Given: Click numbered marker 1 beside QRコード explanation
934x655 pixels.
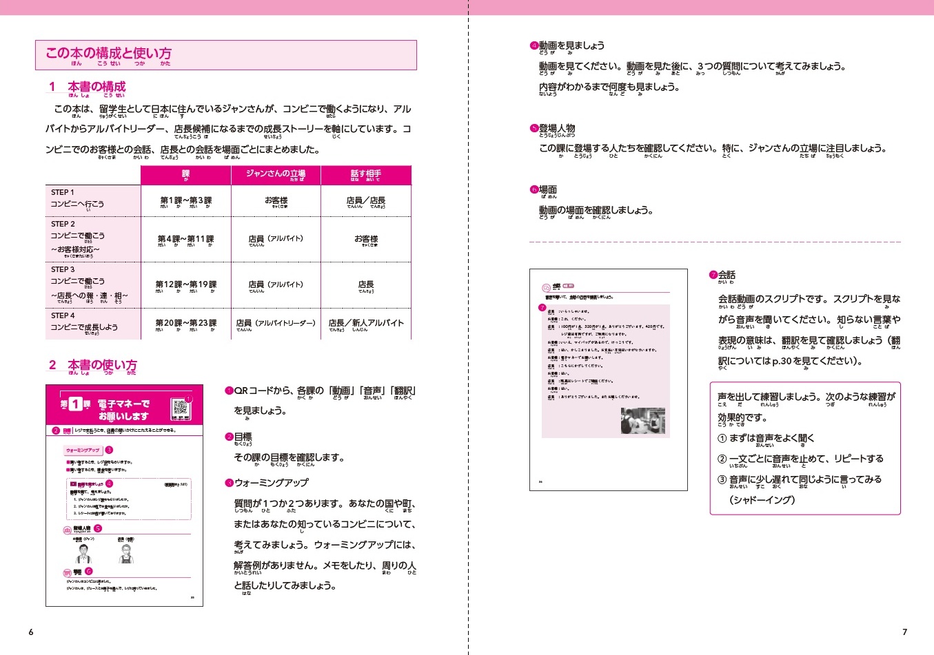Looking at the screenshot, I should [x=230, y=391].
